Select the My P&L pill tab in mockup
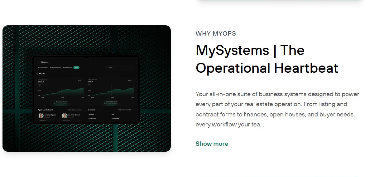370x177 pixels. (x=76, y=68)
